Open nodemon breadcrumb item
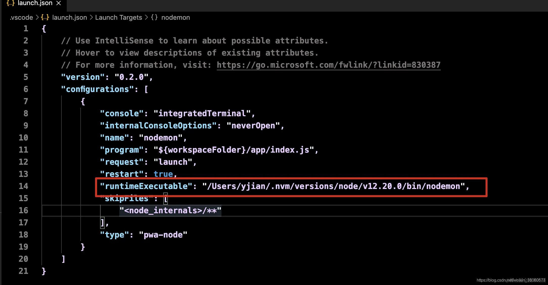The width and height of the screenshot is (548, 285). point(175,17)
